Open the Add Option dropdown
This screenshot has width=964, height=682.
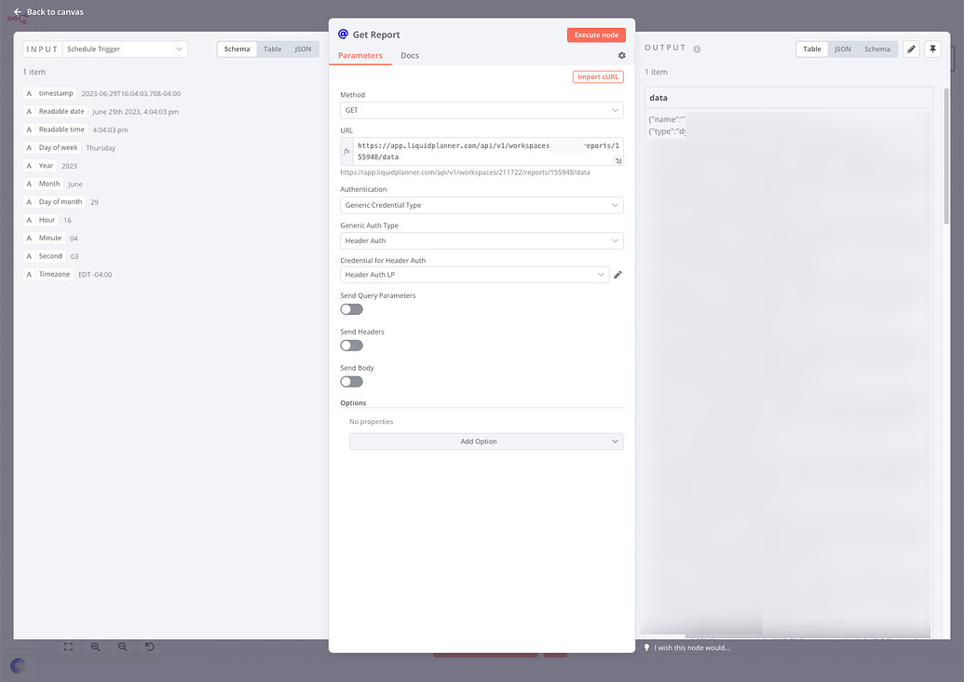point(485,442)
